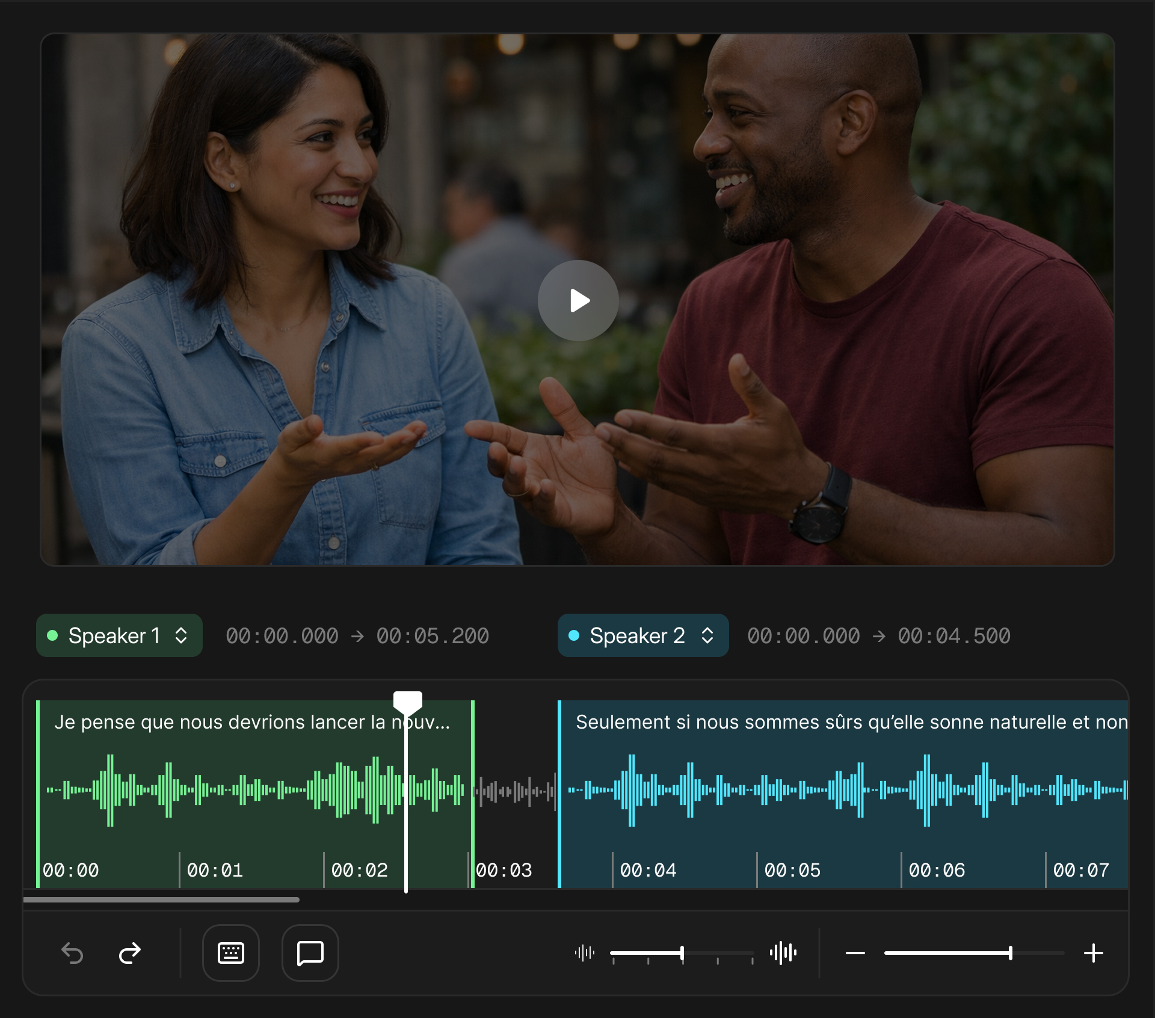Click the small waveform amplitude icon

pyautogui.click(x=585, y=953)
